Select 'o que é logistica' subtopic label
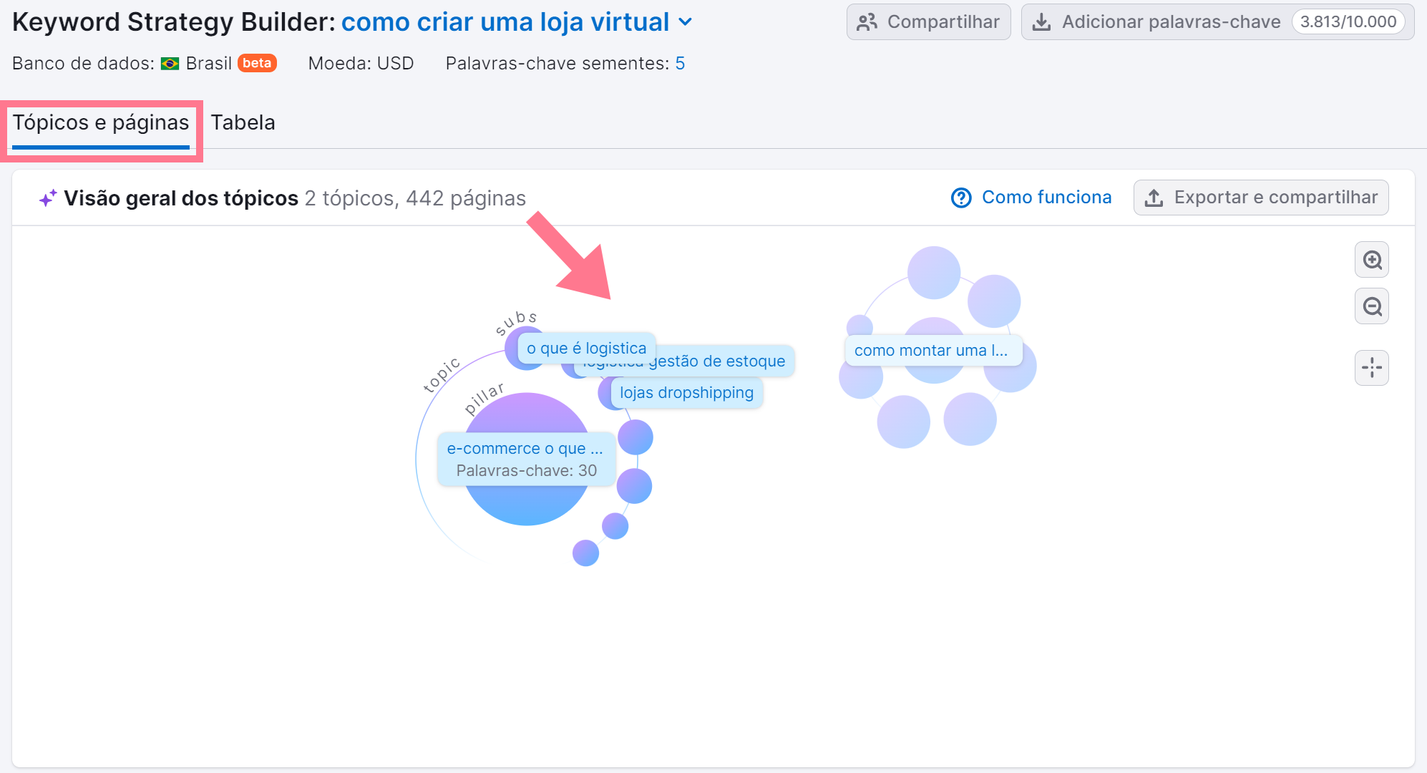 [587, 349]
